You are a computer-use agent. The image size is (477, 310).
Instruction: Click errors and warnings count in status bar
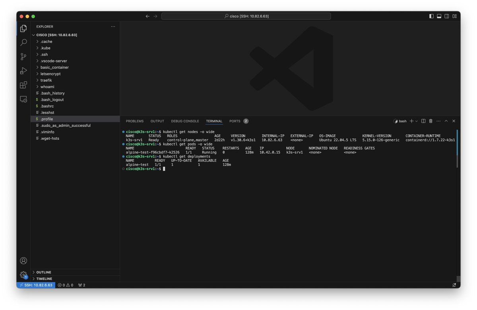coord(66,285)
